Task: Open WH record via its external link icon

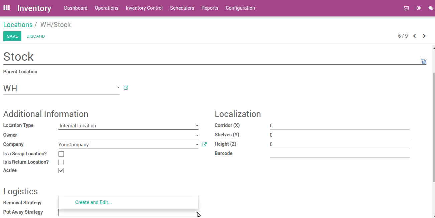Action: click(x=126, y=87)
